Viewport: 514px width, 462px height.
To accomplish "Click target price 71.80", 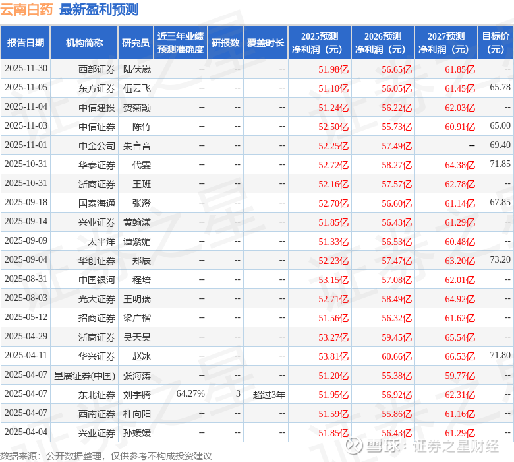I will coord(500,356).
